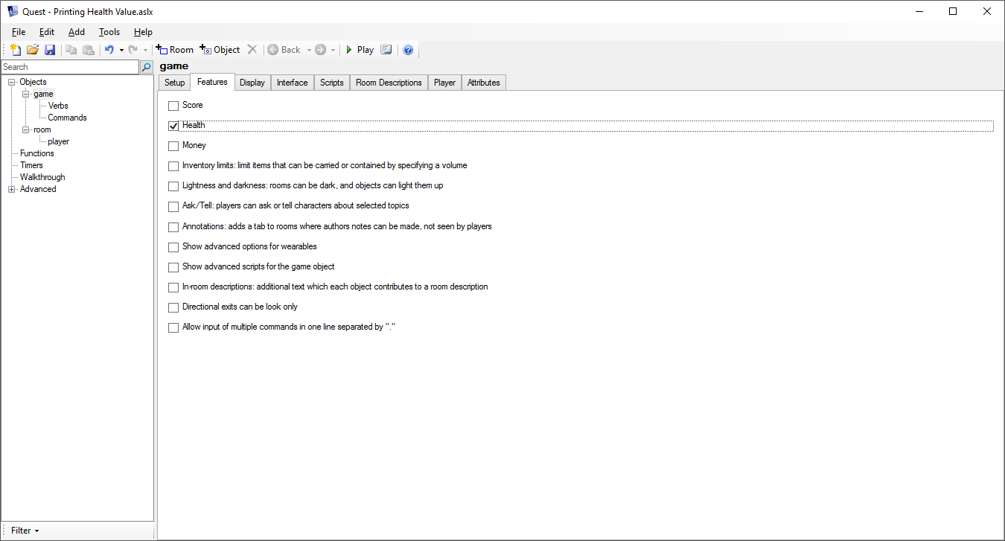Image resolution: width=1005 pixels, height=541 pixels.
Task: Allow multiple commands in one line
Action: tap(173, 327)
